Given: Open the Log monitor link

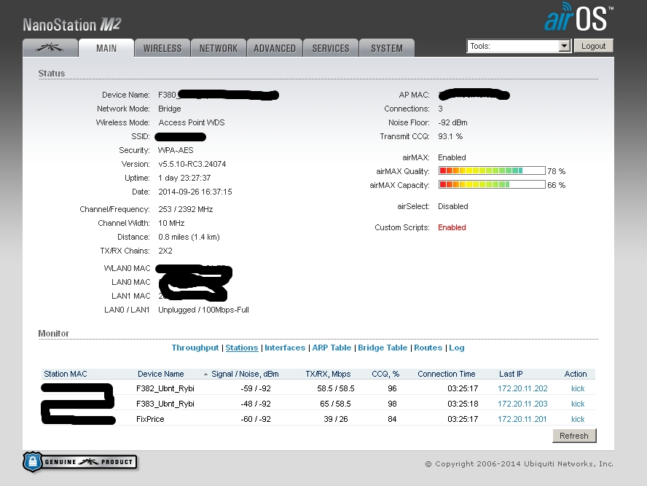Looking at the screenshot, I should [x=456, y=348].
